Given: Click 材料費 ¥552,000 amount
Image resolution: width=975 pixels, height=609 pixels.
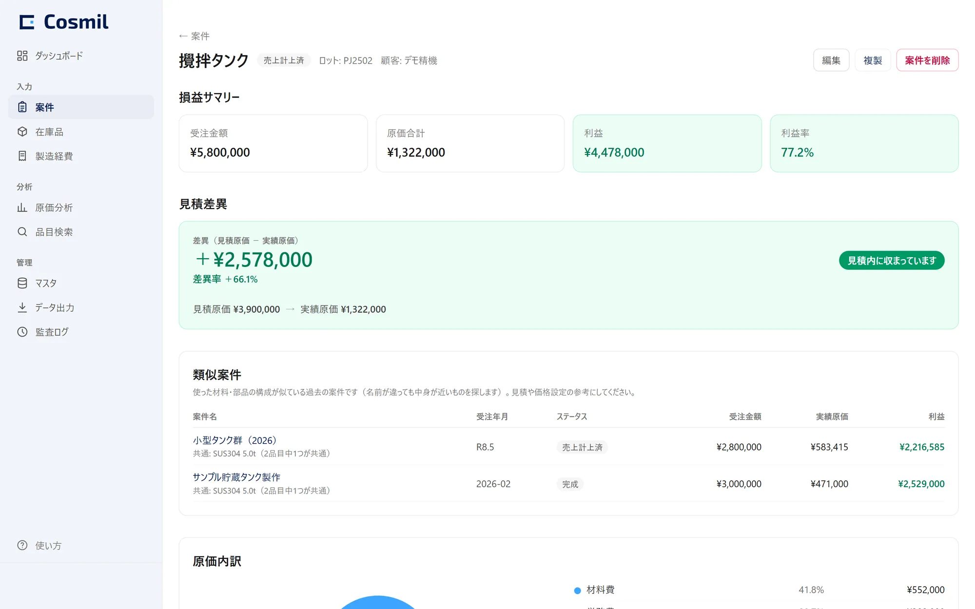Looking at the screenshot, I should [x=926, y=590].
